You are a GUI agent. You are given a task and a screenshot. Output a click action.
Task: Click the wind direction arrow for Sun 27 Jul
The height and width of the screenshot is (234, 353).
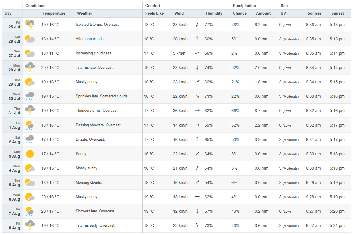tap(197, 53)
